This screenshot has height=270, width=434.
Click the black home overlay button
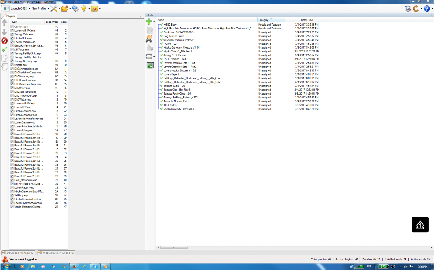click(420, 225)
